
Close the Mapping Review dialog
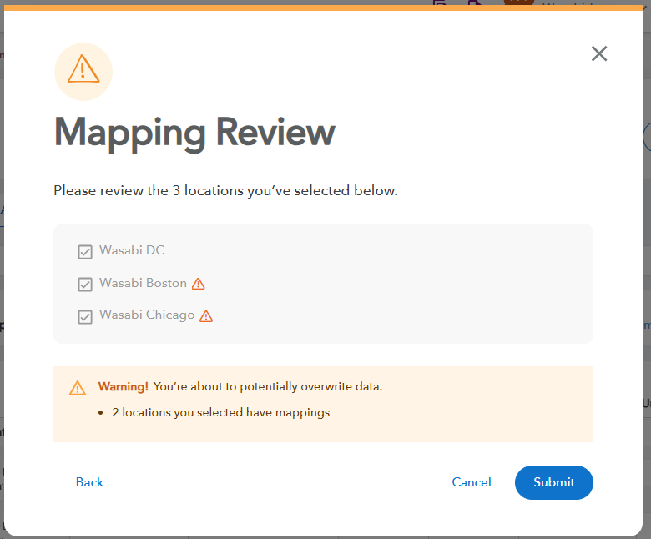599,53
